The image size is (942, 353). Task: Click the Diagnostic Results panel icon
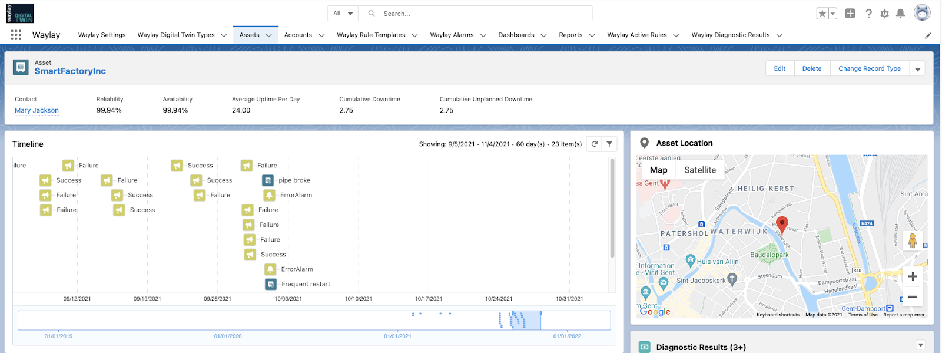coord(645,347)
